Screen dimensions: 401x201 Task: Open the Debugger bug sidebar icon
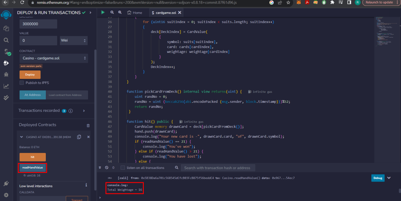(6, 74)
